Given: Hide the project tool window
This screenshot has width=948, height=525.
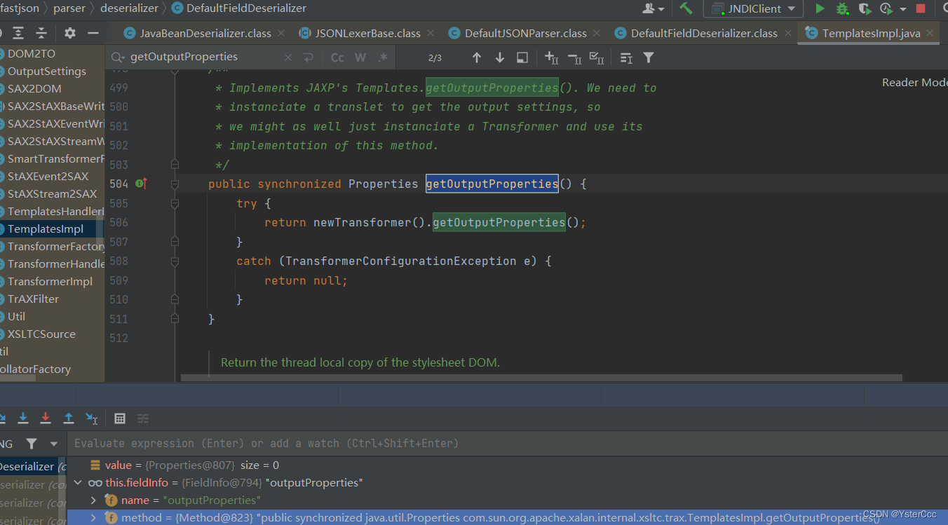Looking at the screenshot, I should (93, 33).
